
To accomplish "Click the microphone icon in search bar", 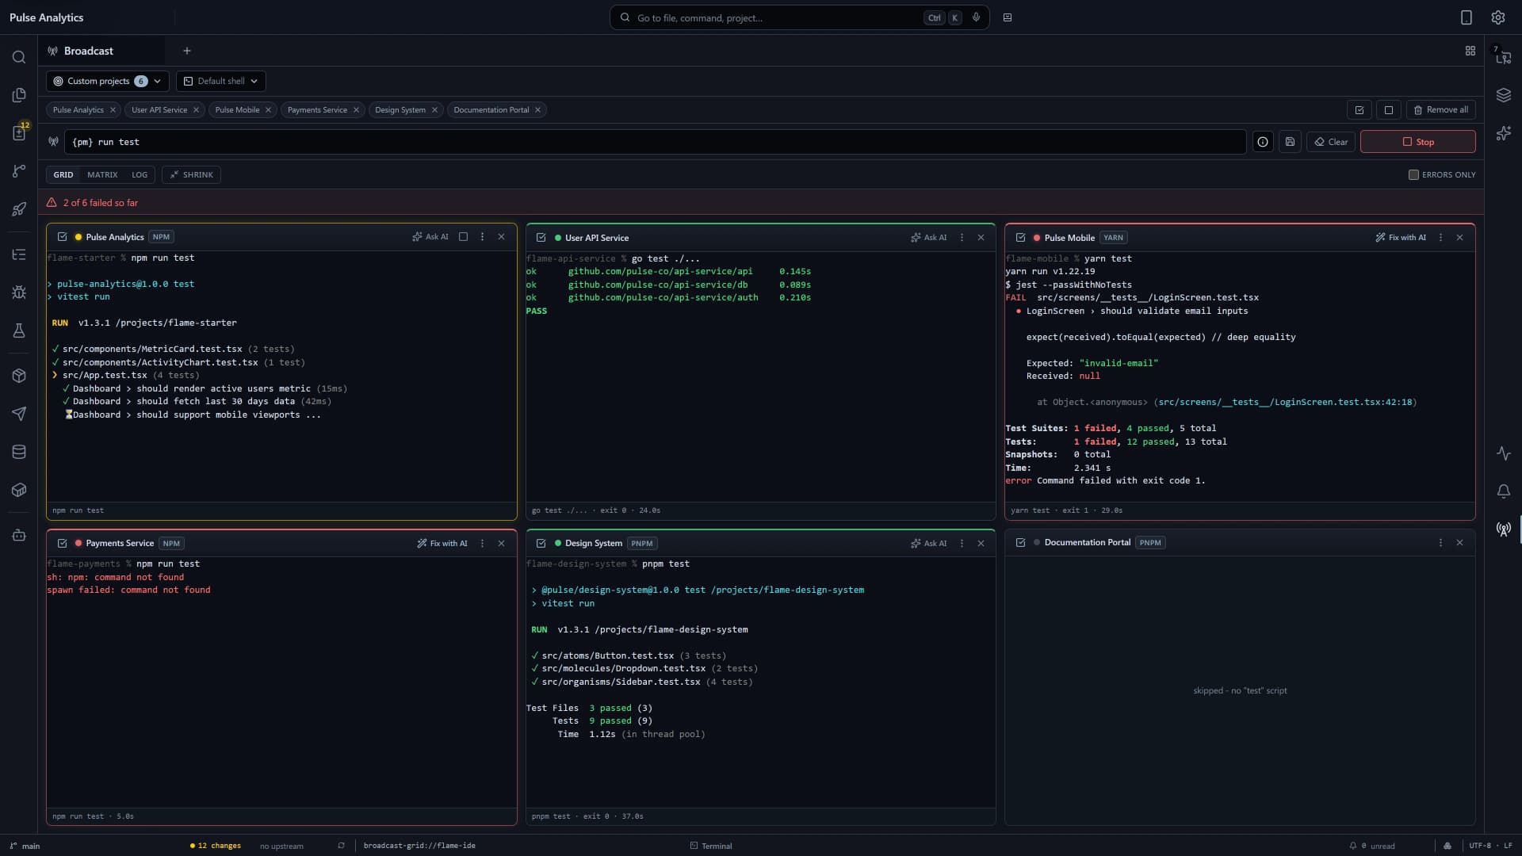I will [976, 17].
